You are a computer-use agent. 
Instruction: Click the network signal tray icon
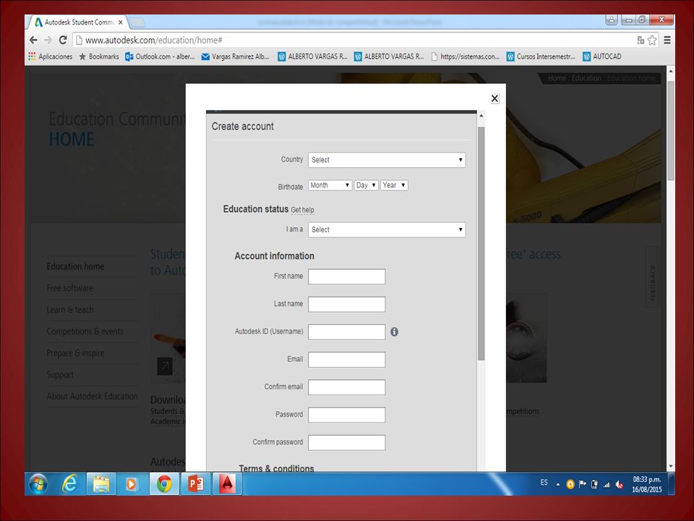coord(607,485)
